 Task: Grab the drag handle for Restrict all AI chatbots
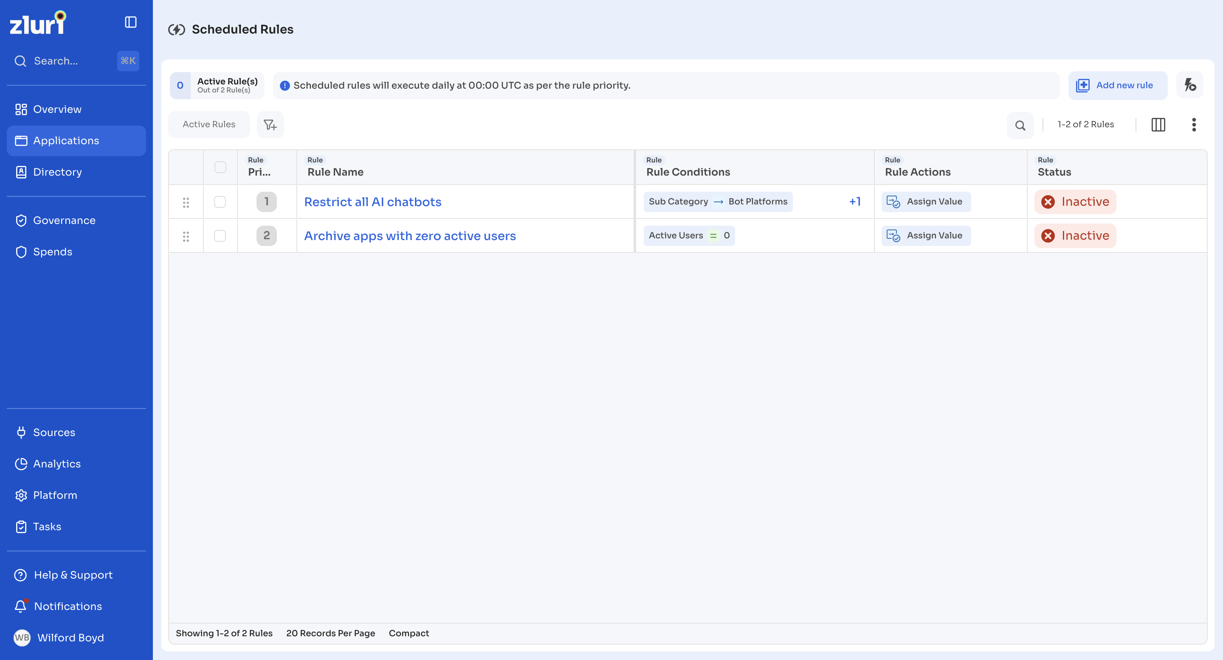tap(186, 202)
